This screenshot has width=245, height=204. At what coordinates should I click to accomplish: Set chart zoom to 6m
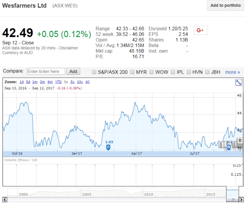click(50, 82)
